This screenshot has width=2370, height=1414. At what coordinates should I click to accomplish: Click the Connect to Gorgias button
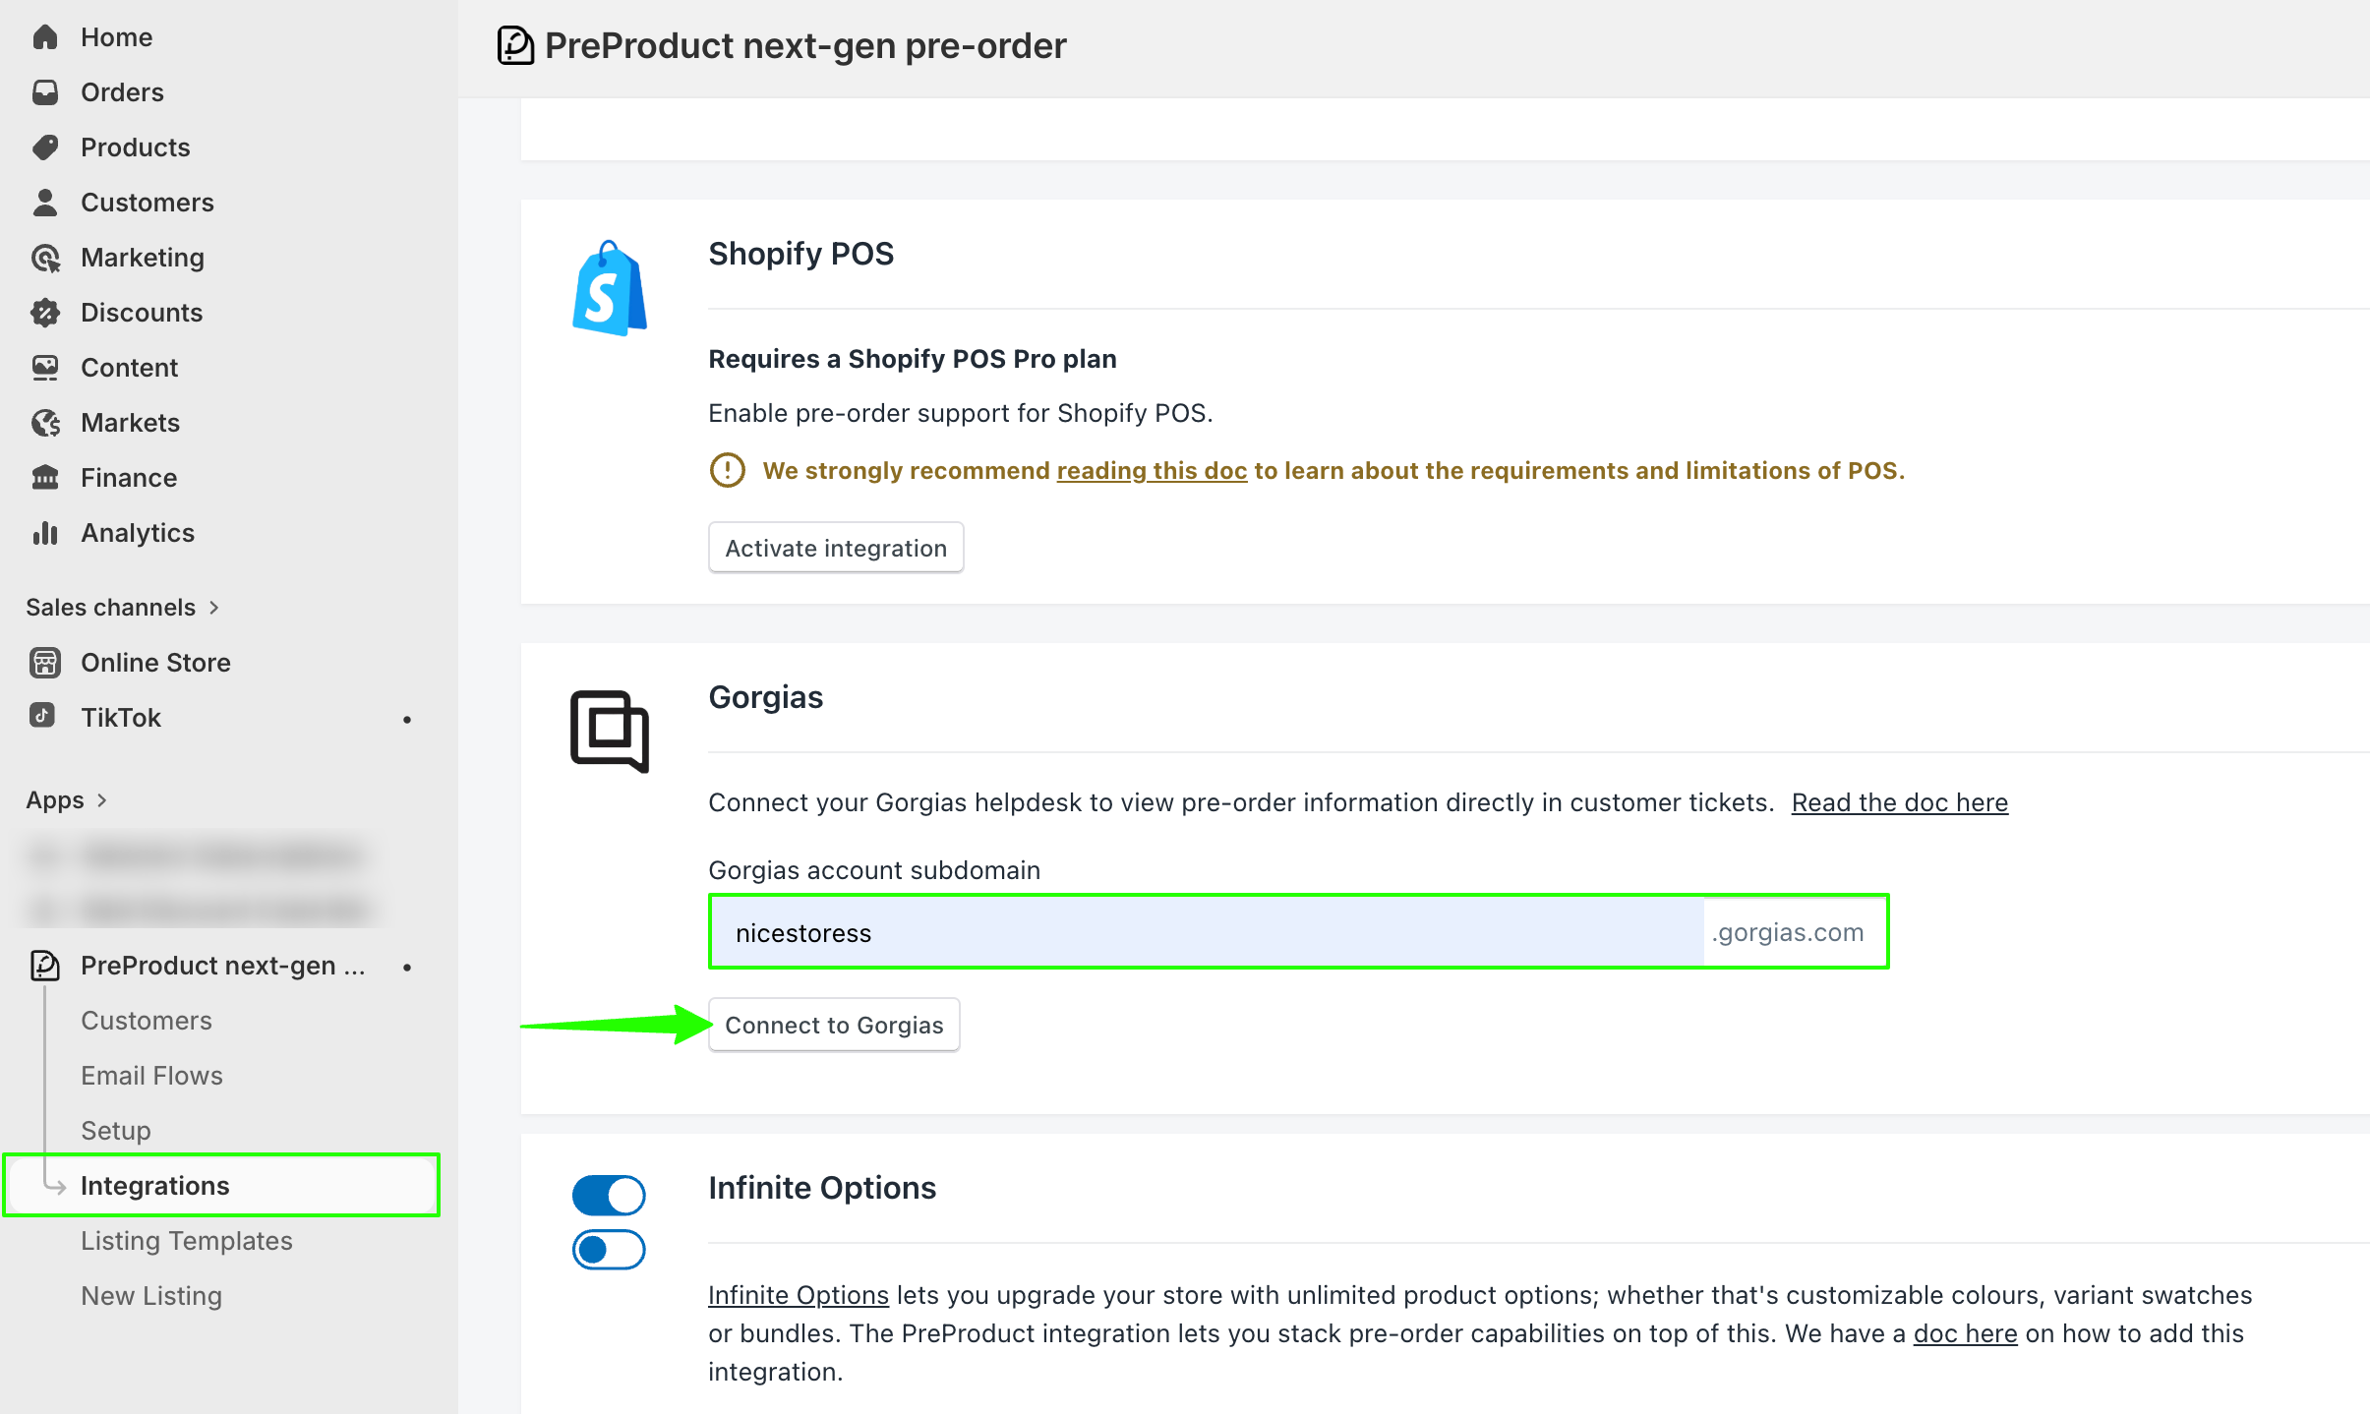(x=834, y=1026)
